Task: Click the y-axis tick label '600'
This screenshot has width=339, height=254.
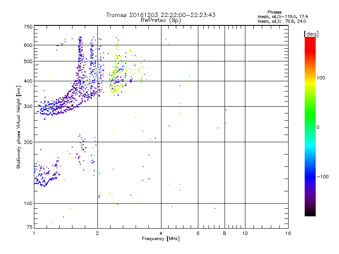Action: tap(28, 45)
